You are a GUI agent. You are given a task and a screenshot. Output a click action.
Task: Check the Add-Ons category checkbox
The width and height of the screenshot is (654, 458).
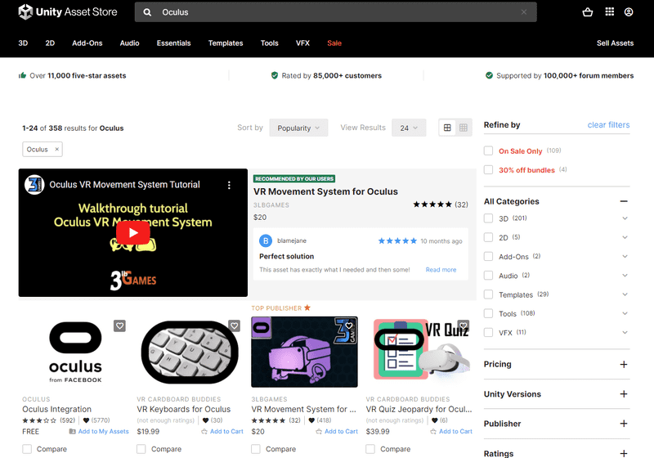click(488, 257)
